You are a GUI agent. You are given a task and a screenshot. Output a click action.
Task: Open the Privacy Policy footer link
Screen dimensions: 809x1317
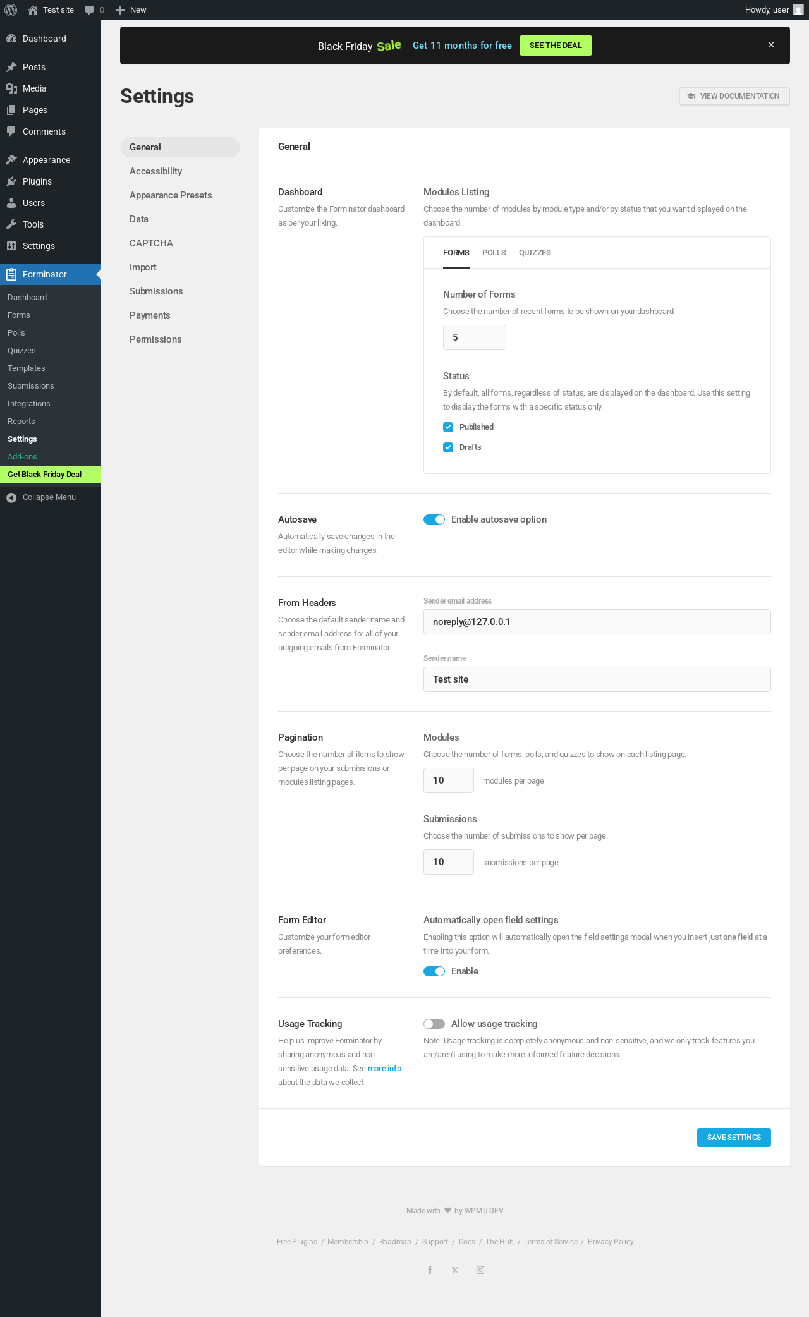pyautogui.click(x=611, y=1242)
